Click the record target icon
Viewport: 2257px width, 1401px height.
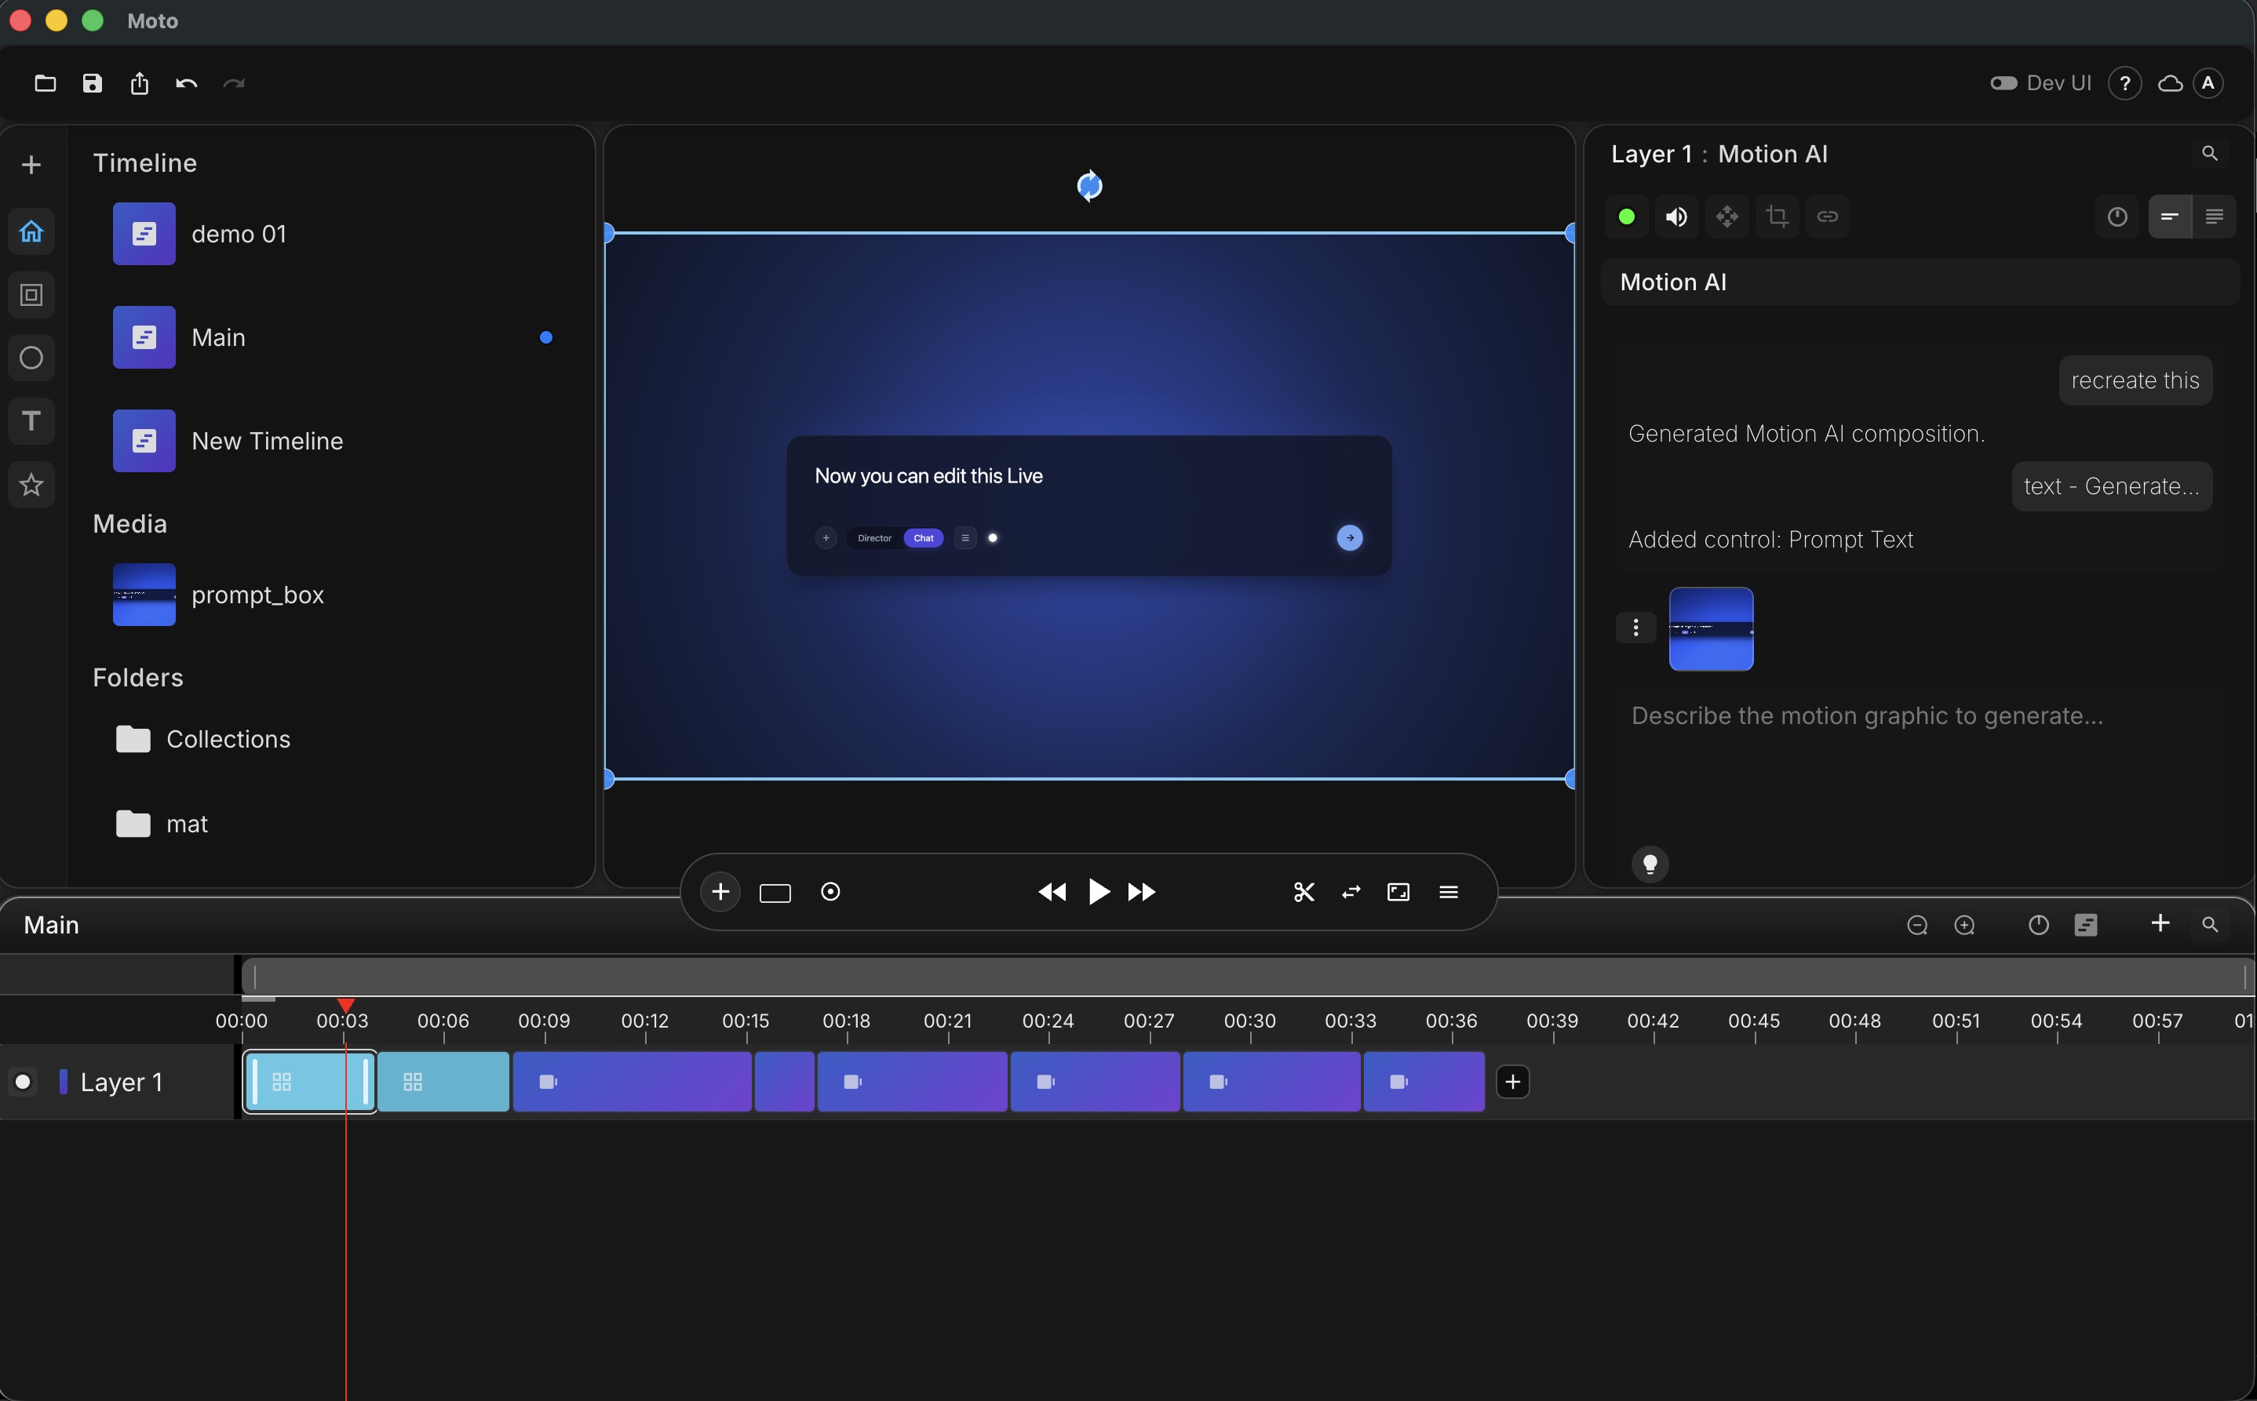(830, 891)
